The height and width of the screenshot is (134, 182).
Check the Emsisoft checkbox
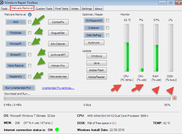pos(30,55)
